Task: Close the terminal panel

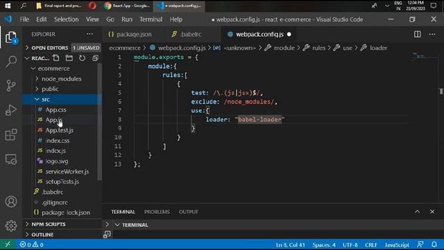Action: click(432, 212)
